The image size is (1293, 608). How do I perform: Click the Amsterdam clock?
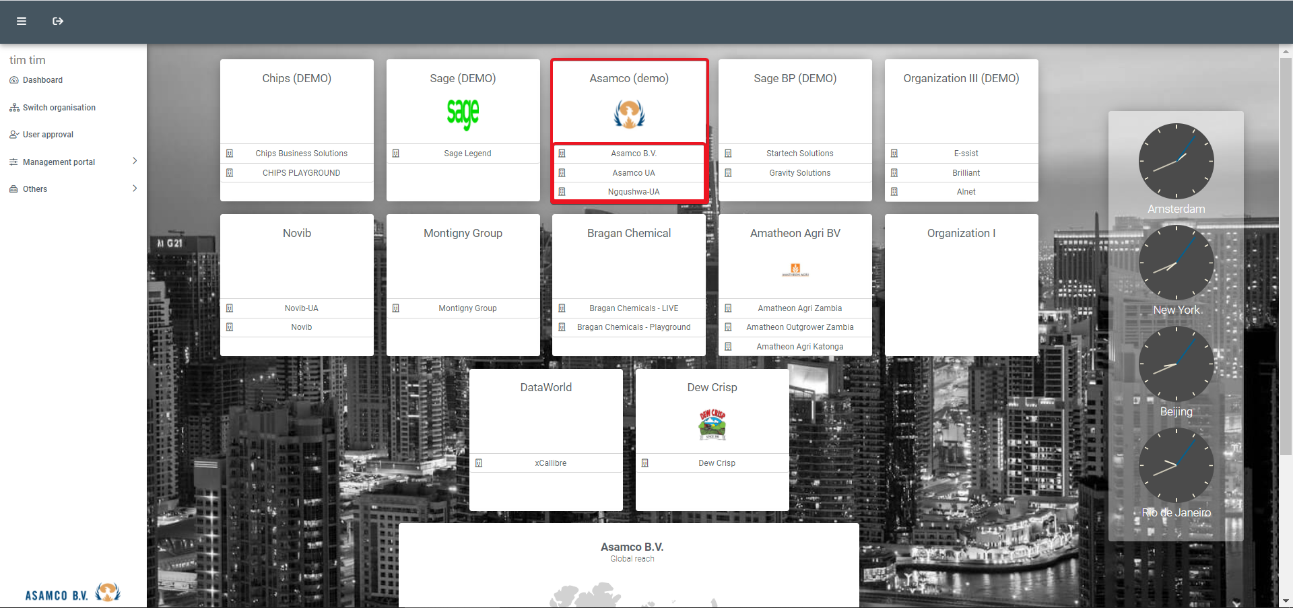(1176, 161)
